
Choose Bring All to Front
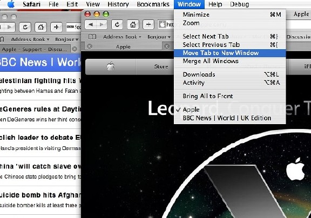(229, 96)
